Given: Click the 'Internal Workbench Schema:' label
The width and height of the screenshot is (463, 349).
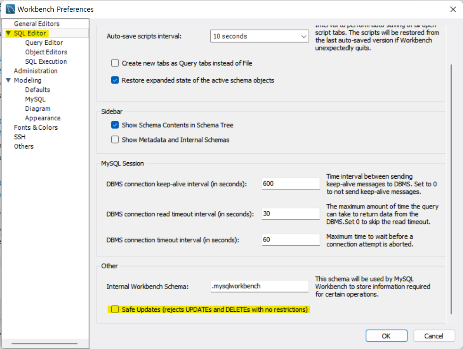Looking at the screenshot, I should point(148,287).
